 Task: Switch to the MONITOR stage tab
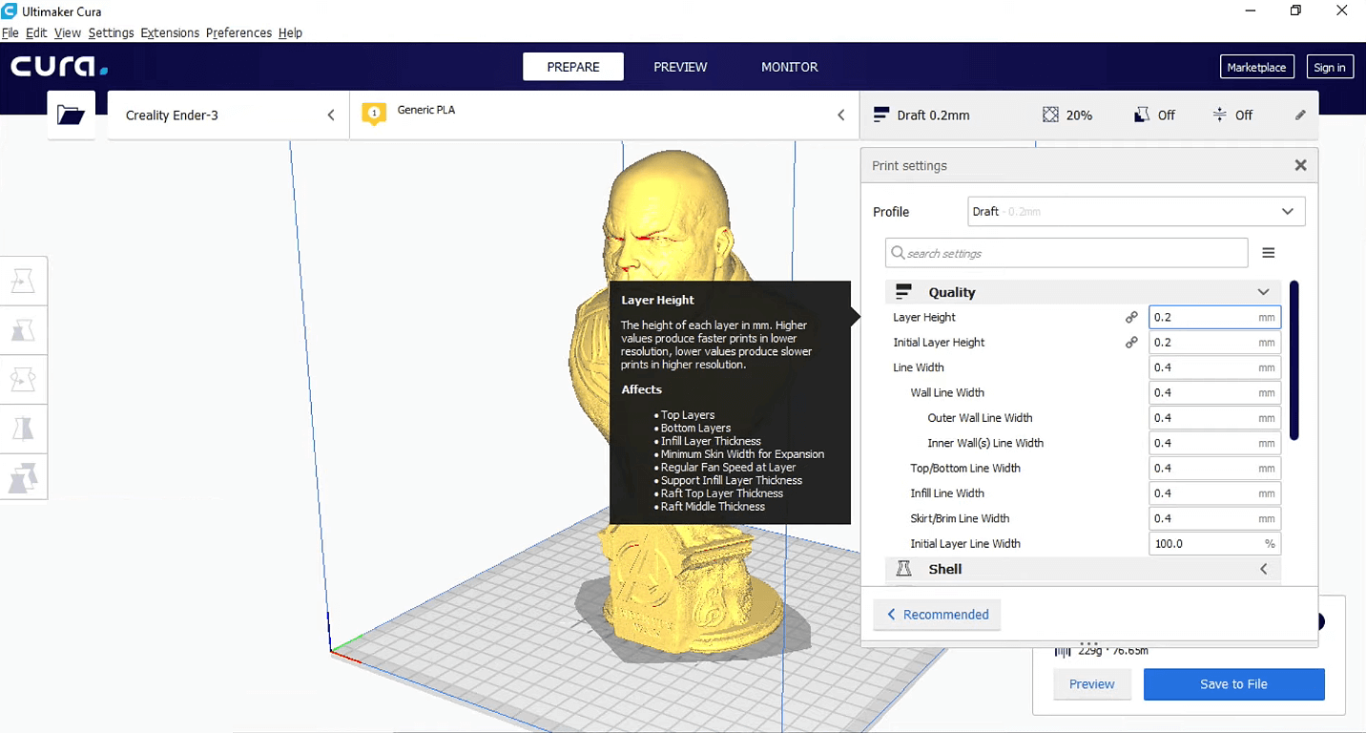click(x=790, y=67)
